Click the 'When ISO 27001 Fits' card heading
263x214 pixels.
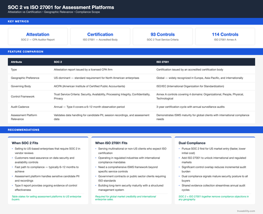click(111, 143)
